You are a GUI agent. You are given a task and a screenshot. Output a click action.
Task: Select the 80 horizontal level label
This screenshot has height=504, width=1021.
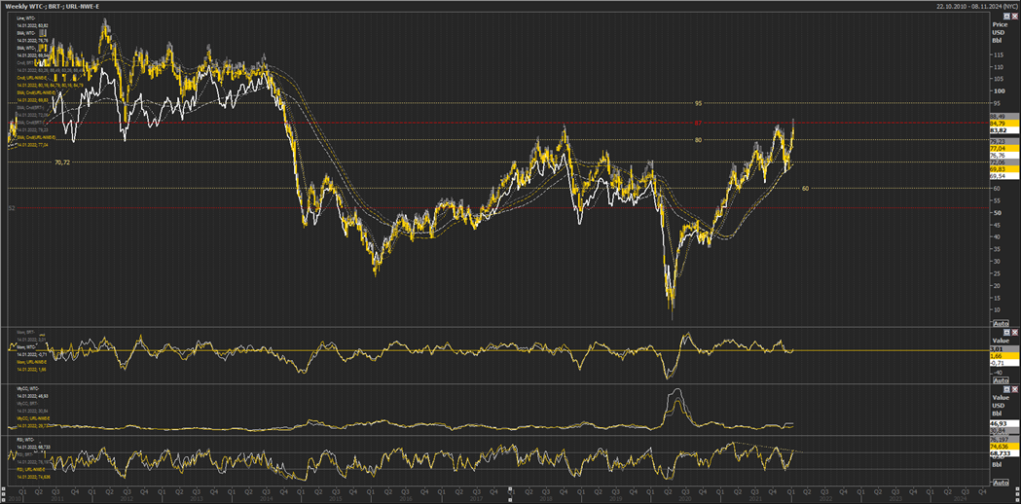click(x=698, y=139)
